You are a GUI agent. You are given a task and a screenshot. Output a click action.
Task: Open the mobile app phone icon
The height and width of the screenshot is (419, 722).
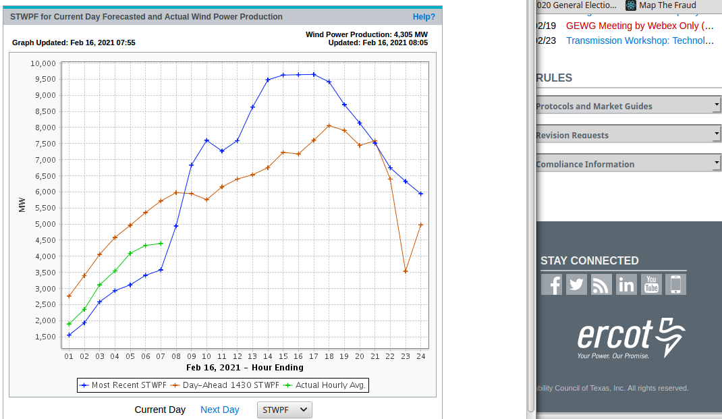pos(675,284)
